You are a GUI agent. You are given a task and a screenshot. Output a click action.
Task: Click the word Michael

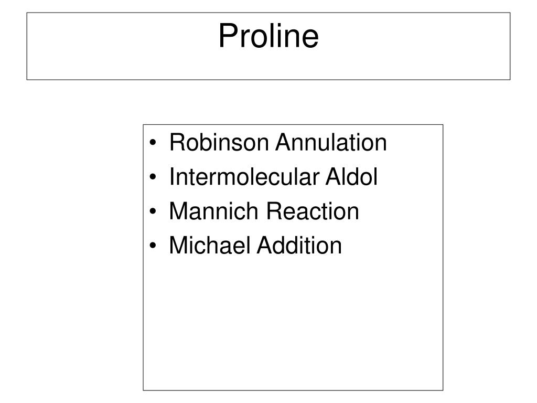point(210,246)
